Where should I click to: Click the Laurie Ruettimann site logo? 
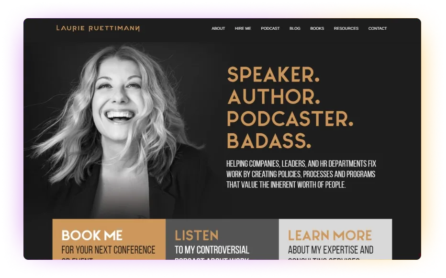98,28
